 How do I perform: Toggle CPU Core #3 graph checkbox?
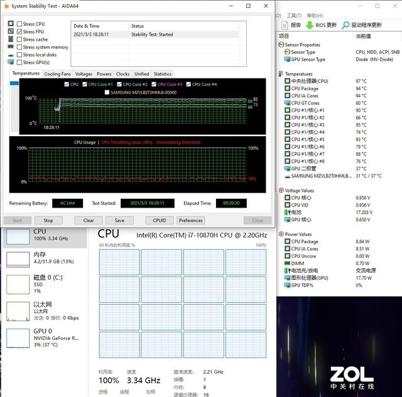(153, 84)
